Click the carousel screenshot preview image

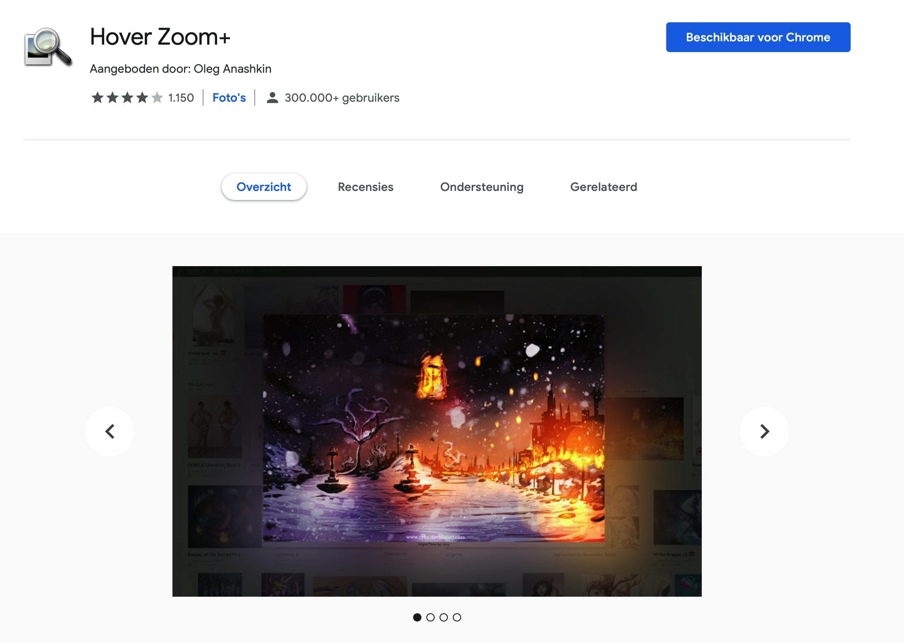pos(437,431)
